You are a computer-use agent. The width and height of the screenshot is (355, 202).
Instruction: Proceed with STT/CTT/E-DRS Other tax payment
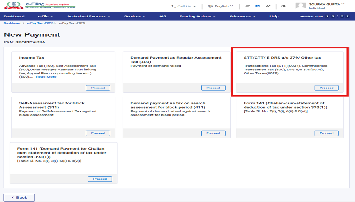click(x=326, y=88)
